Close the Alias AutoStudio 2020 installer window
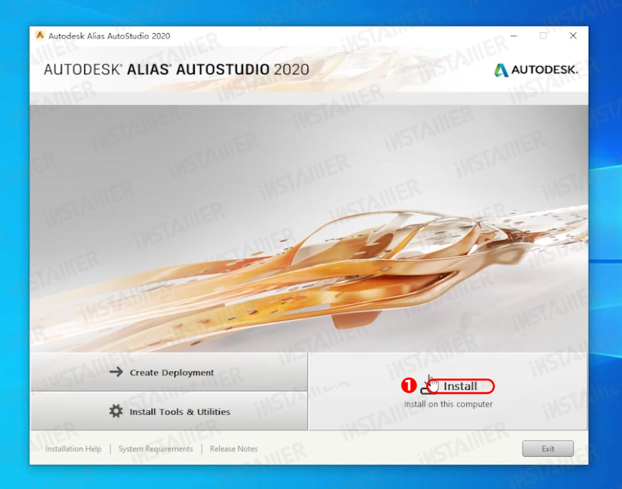Image resolution: width=622 pixels, height=489 pixels. pos(573,36)
